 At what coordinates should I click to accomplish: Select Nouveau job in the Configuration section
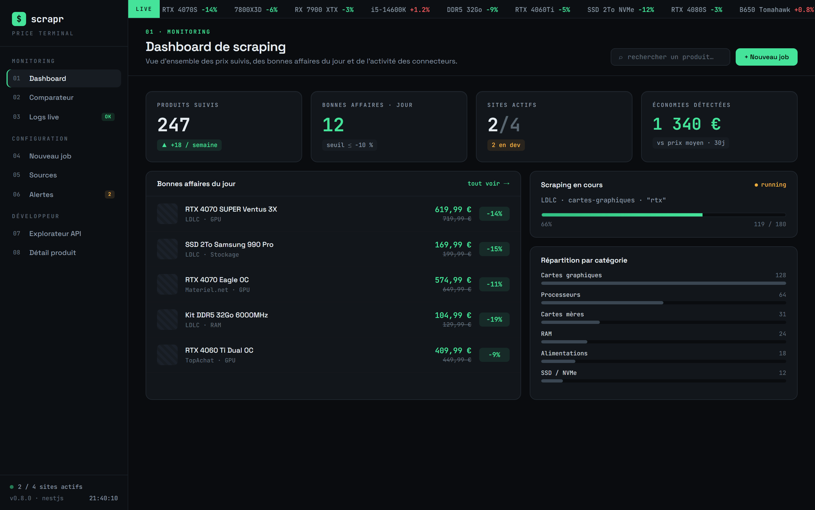[64, 156]
